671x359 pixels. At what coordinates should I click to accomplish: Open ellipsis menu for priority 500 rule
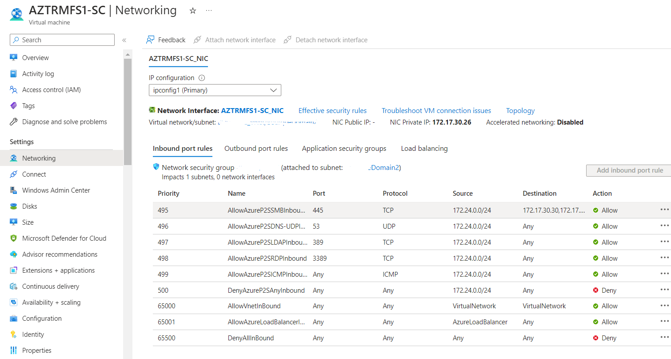point(664,290)
